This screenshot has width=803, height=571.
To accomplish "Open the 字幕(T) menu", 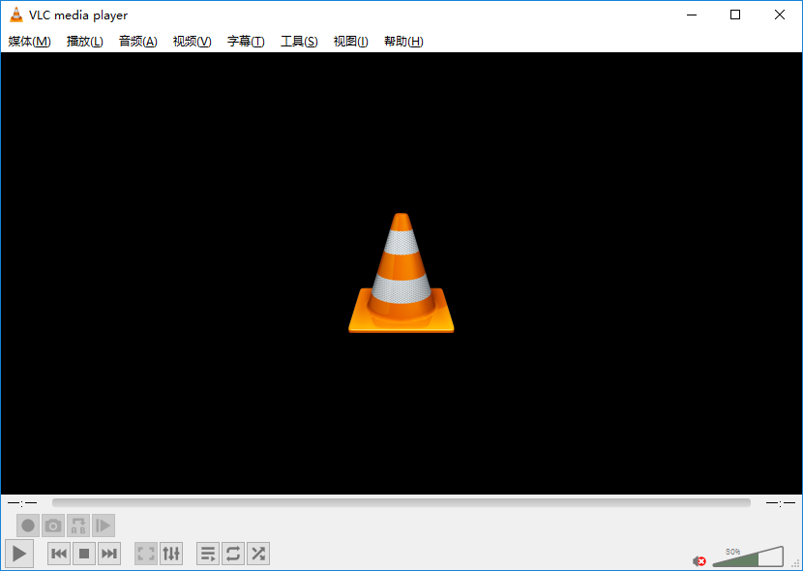I will [x=246, y=42].
